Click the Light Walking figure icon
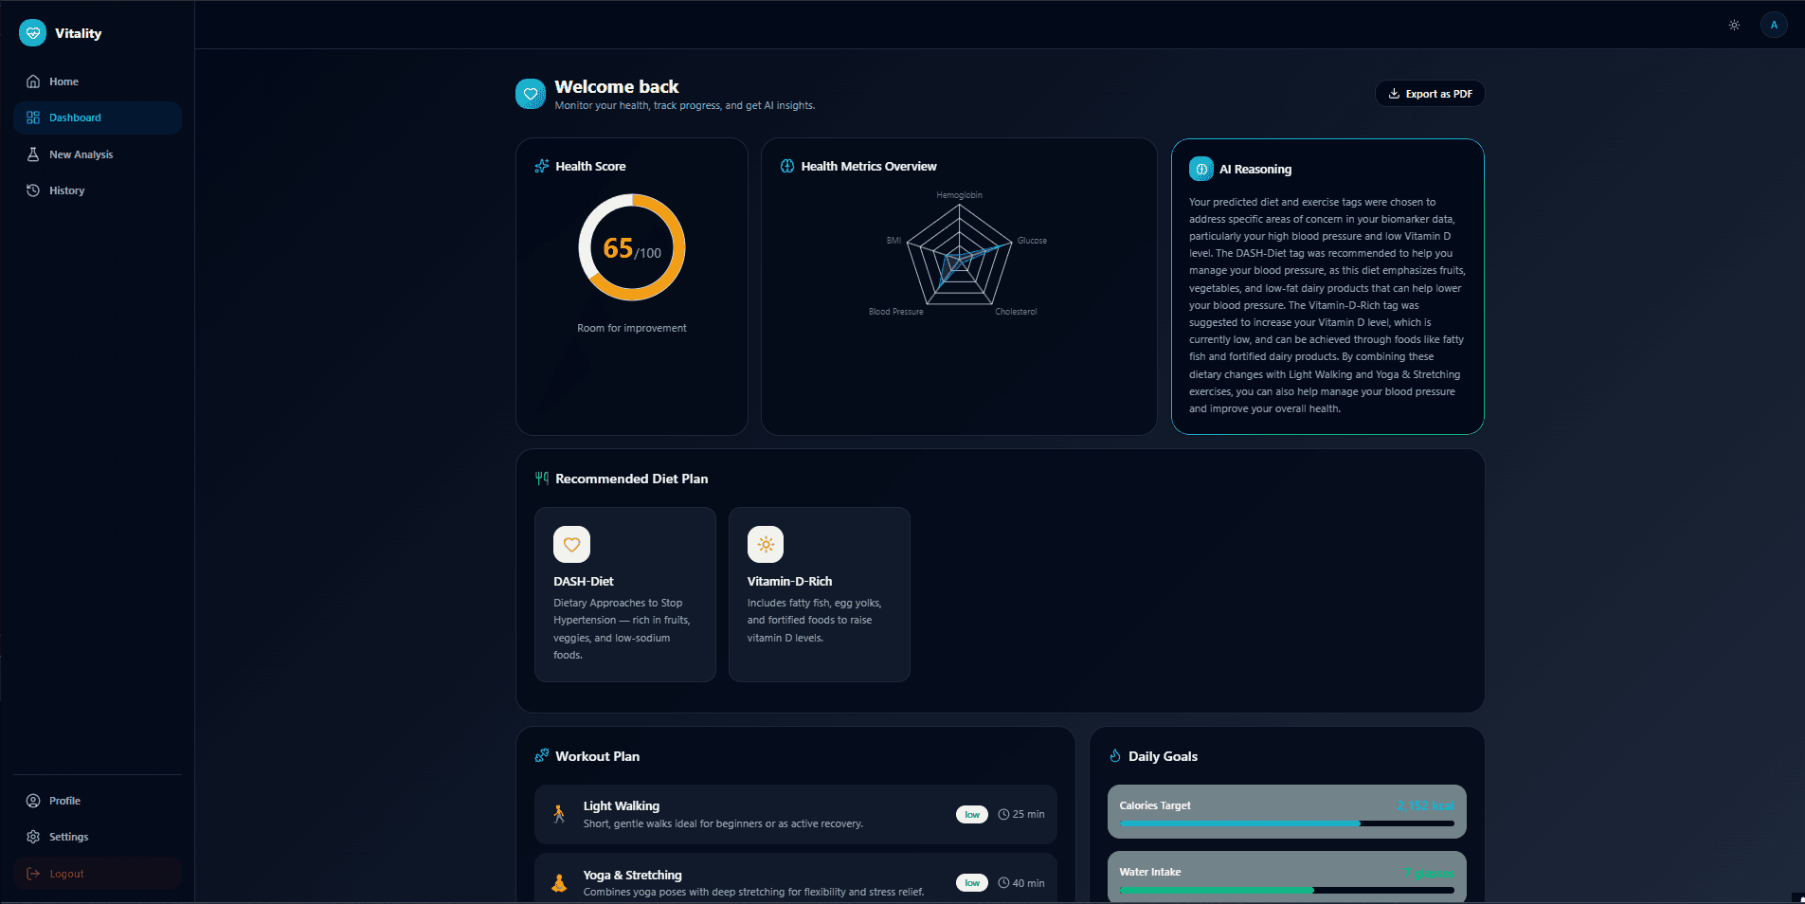The height and width of the screenshot is (904, 1805). pos(559,814)
